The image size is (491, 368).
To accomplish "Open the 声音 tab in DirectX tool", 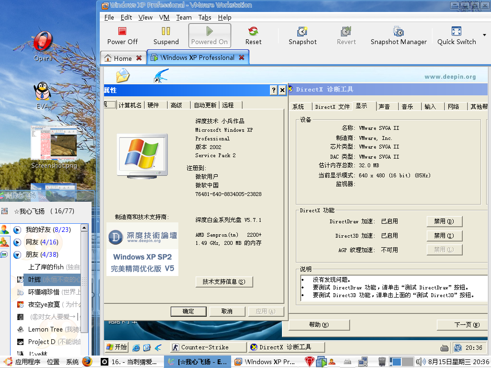I will (x=384, y=107).
